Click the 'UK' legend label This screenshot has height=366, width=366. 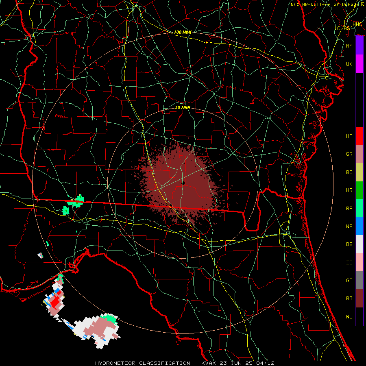349,64
